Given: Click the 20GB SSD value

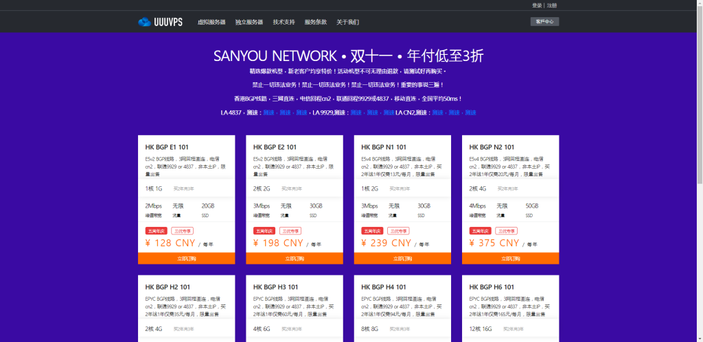Looking at the screenshot, I should tap(208, 206).
